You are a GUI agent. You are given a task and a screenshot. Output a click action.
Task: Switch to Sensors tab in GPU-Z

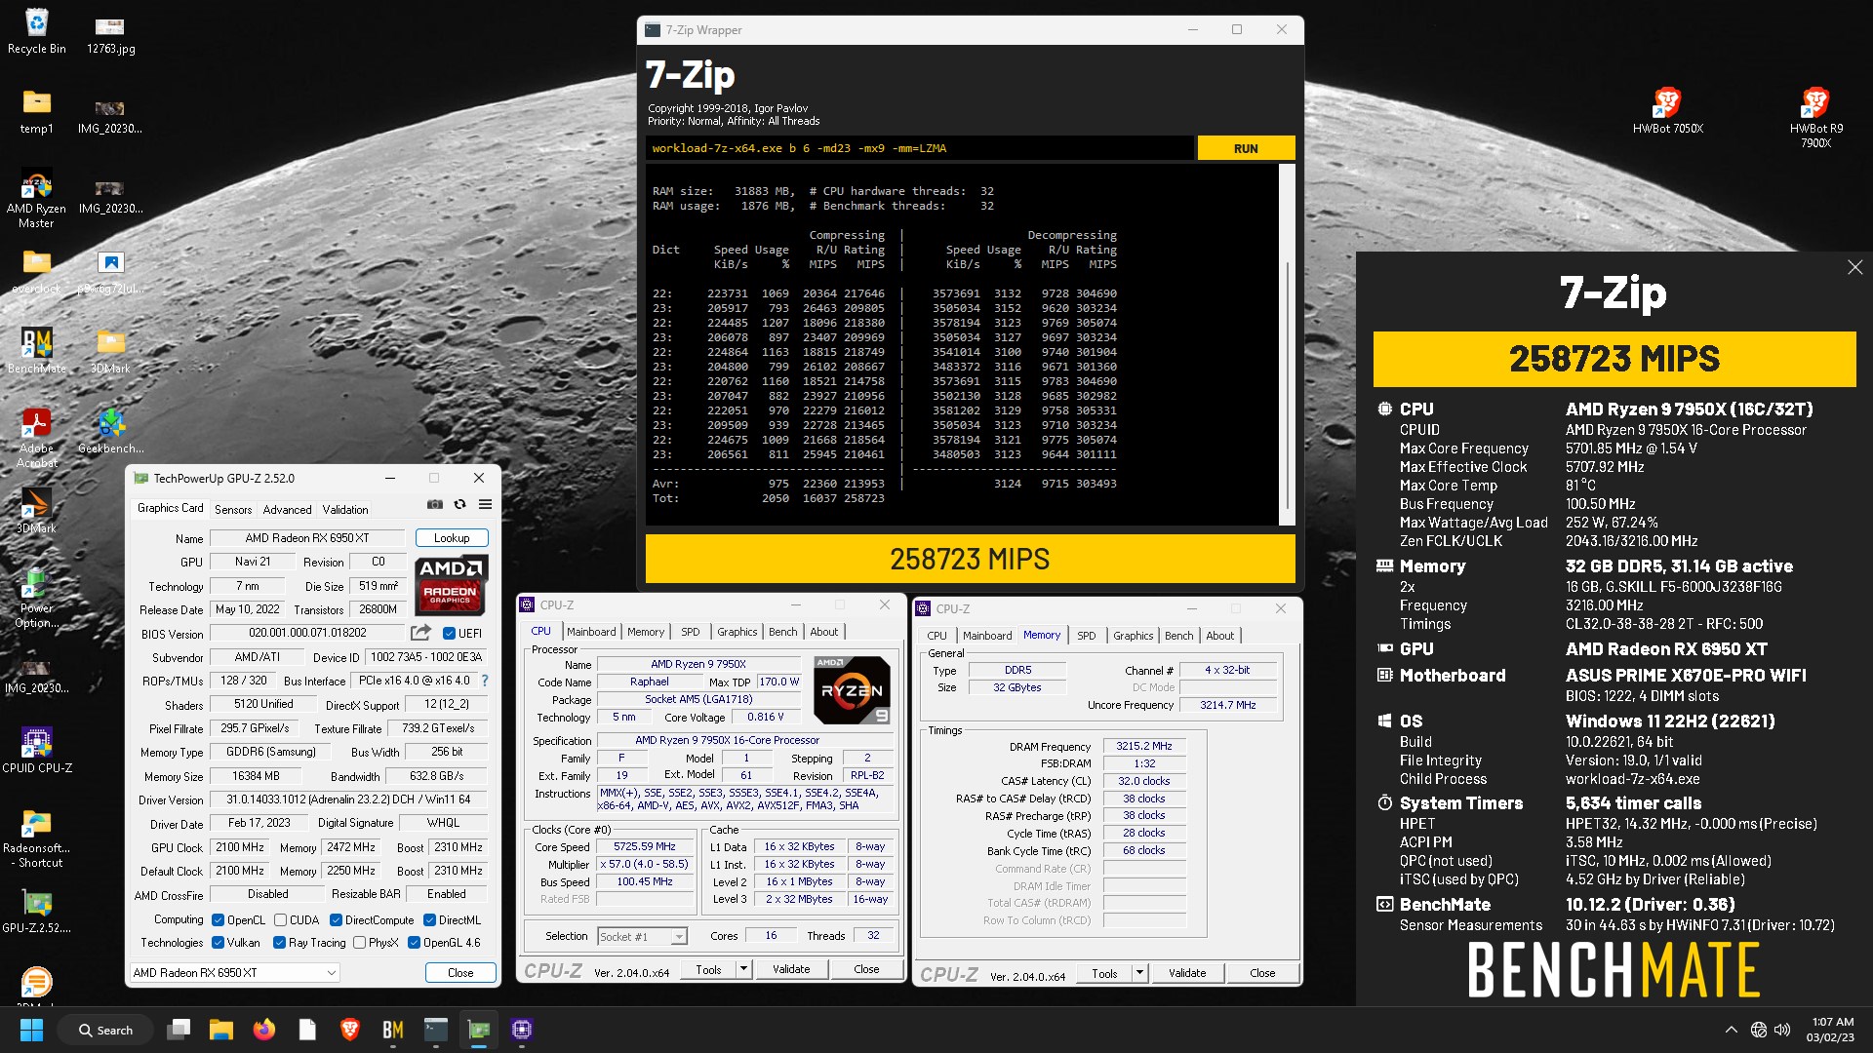(233, 509)
